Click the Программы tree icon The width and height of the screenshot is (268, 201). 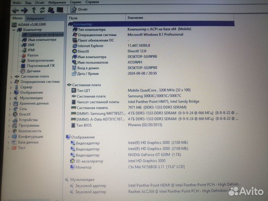[x=15, y=125]
